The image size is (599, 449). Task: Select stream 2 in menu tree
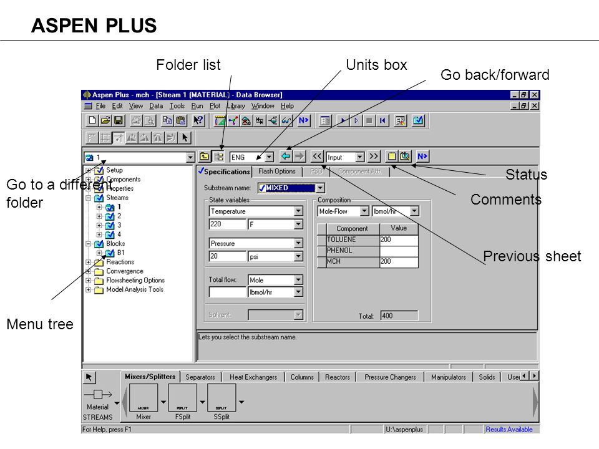(x=119, y=216)
